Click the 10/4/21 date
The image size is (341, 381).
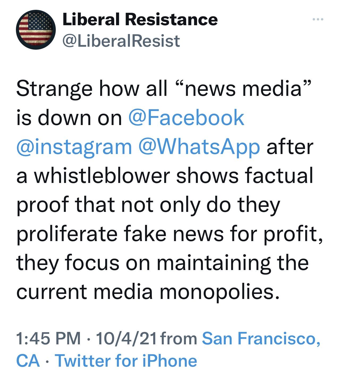126,339
